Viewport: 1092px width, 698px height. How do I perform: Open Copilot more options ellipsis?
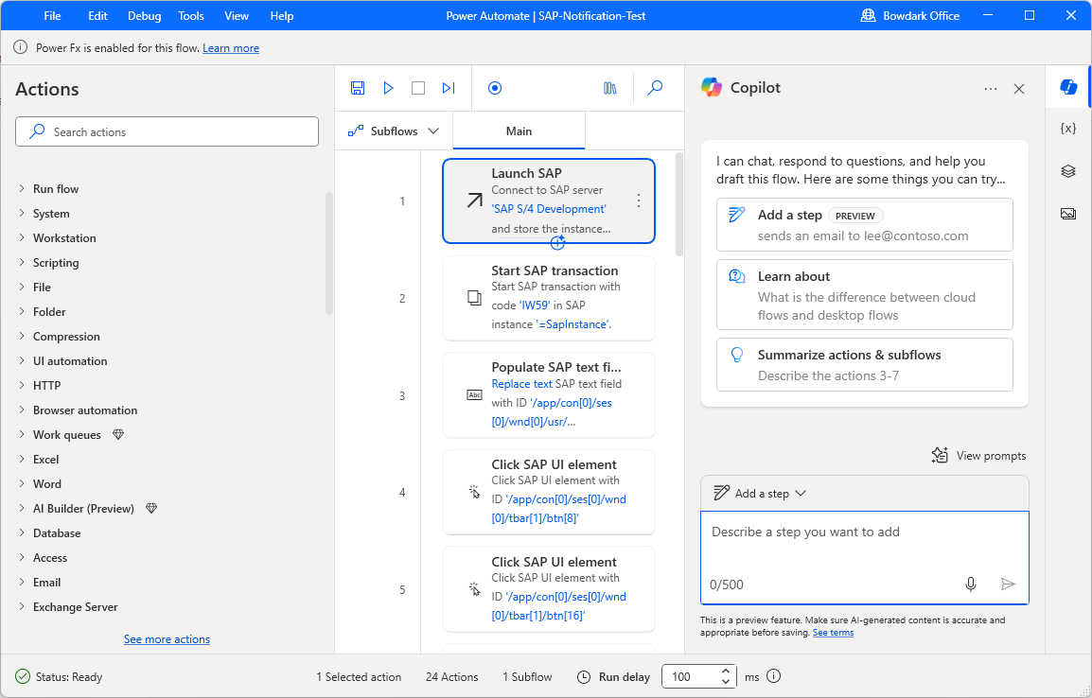(x=991, y=89)
